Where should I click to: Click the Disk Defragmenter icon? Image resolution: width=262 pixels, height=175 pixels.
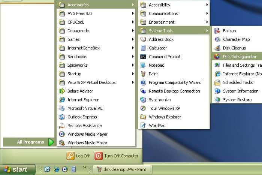tap(217, 57)
